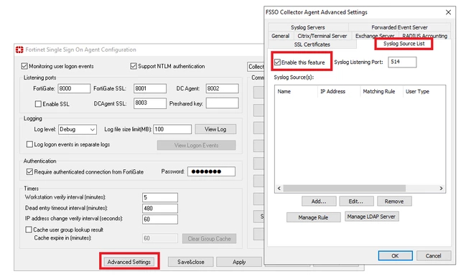Enable SSL checkbox under Listening ports

[38, 104]
